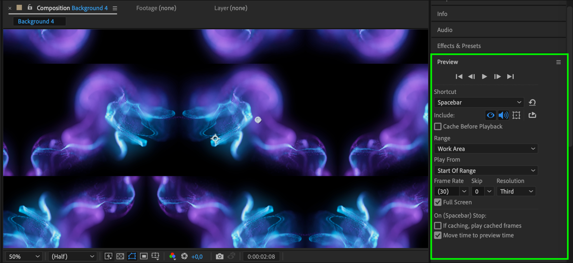Open the 50% magnification dropdown
Viewport: 573px width, 263px height.
(x=24, y=257)
